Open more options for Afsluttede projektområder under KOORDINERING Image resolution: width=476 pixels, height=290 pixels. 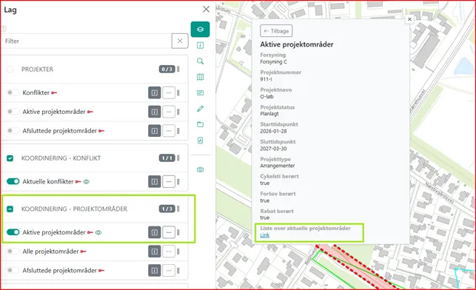pos(169,270)
